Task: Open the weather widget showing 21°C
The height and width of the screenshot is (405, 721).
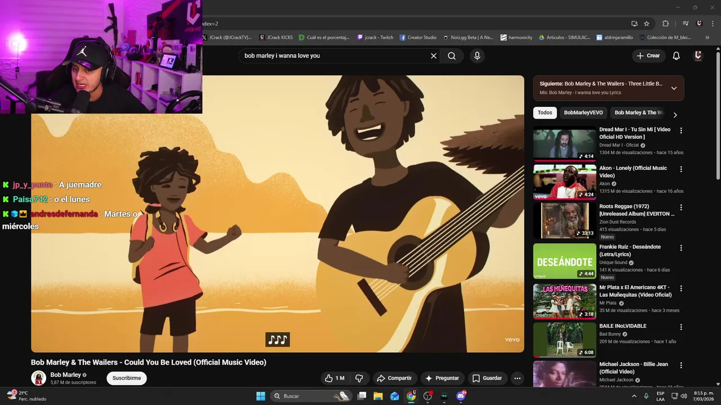Action: click(x=26, y=396)
